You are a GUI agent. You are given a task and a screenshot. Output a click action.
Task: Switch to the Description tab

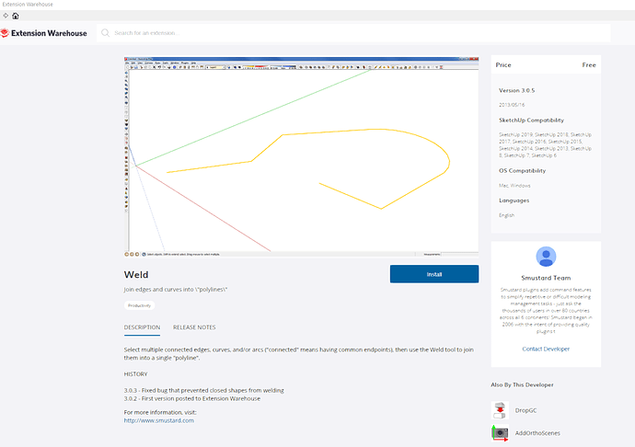(x=142, y=327)
